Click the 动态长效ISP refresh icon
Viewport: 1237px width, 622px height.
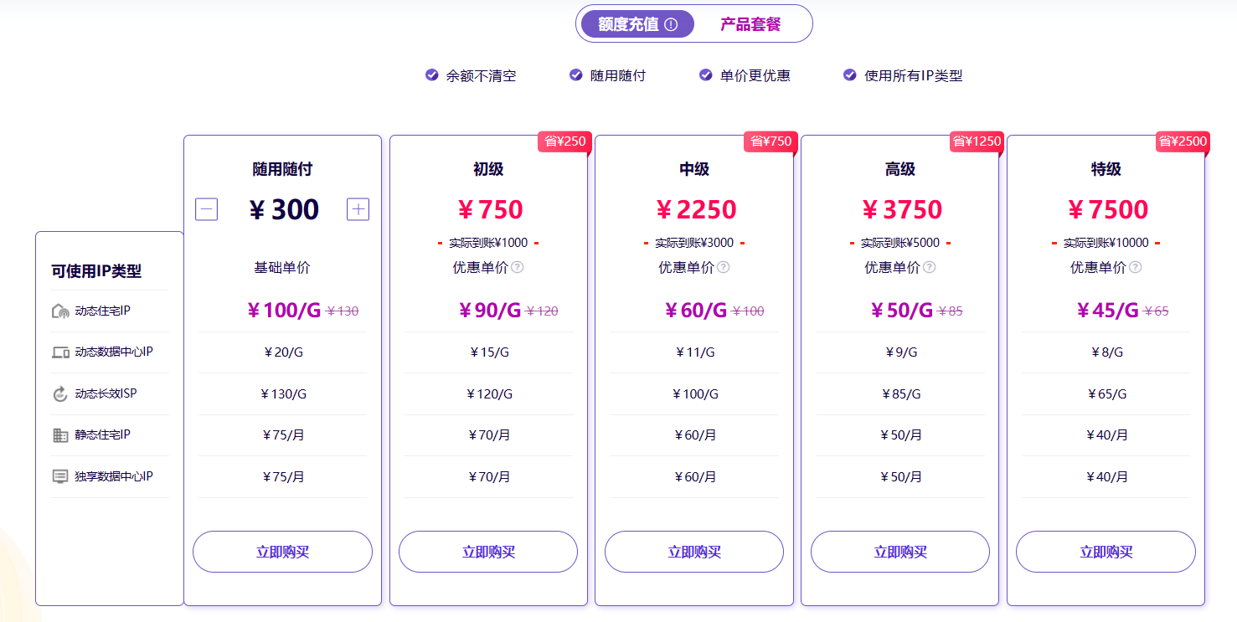(x=60, y=393)
